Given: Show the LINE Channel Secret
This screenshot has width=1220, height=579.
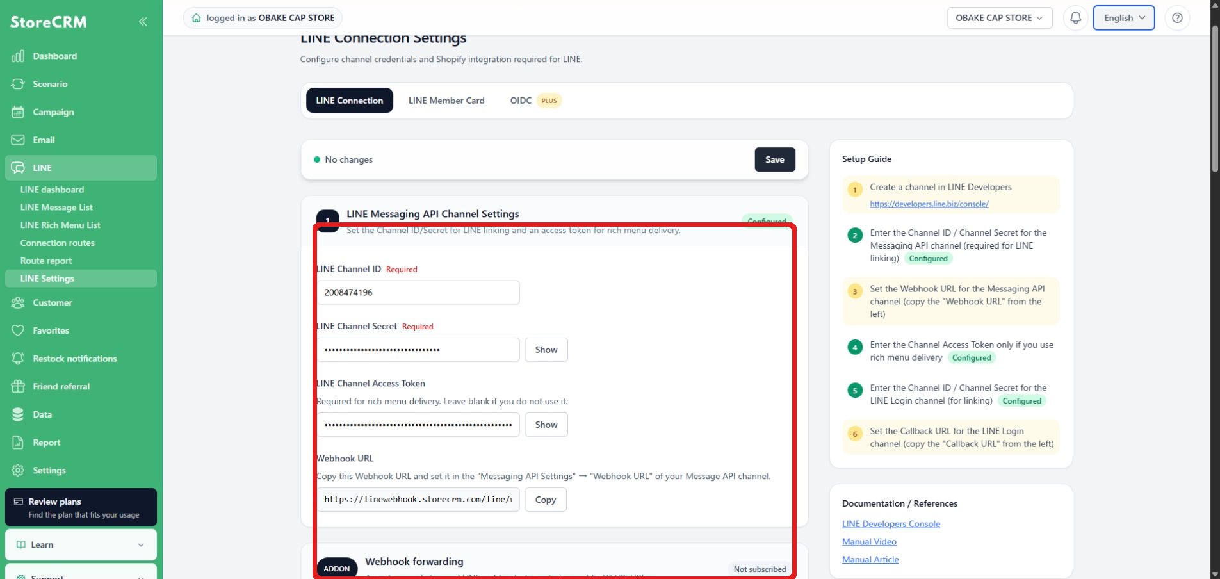Looking at the screenshot, I should [546, 350].
